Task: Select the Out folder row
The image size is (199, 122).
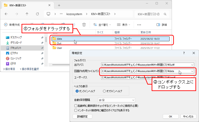Action: [110, 43]
